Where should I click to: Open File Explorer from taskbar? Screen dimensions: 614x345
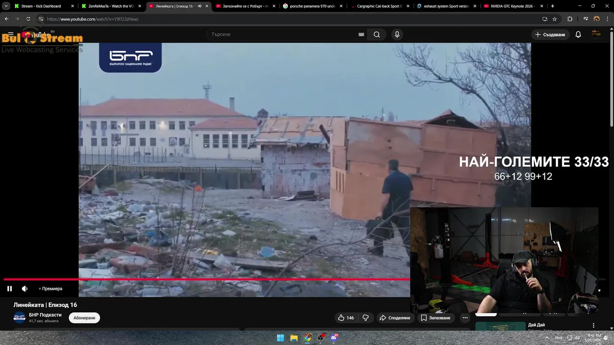tap(294, 338)
